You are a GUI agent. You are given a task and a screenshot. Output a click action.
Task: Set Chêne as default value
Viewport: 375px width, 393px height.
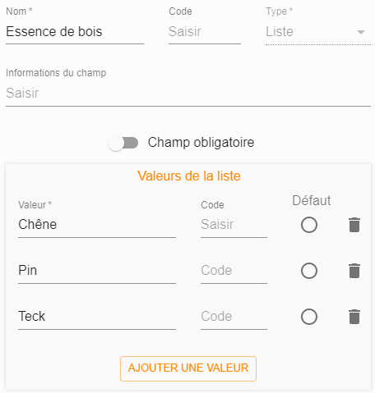click(309, 225)
